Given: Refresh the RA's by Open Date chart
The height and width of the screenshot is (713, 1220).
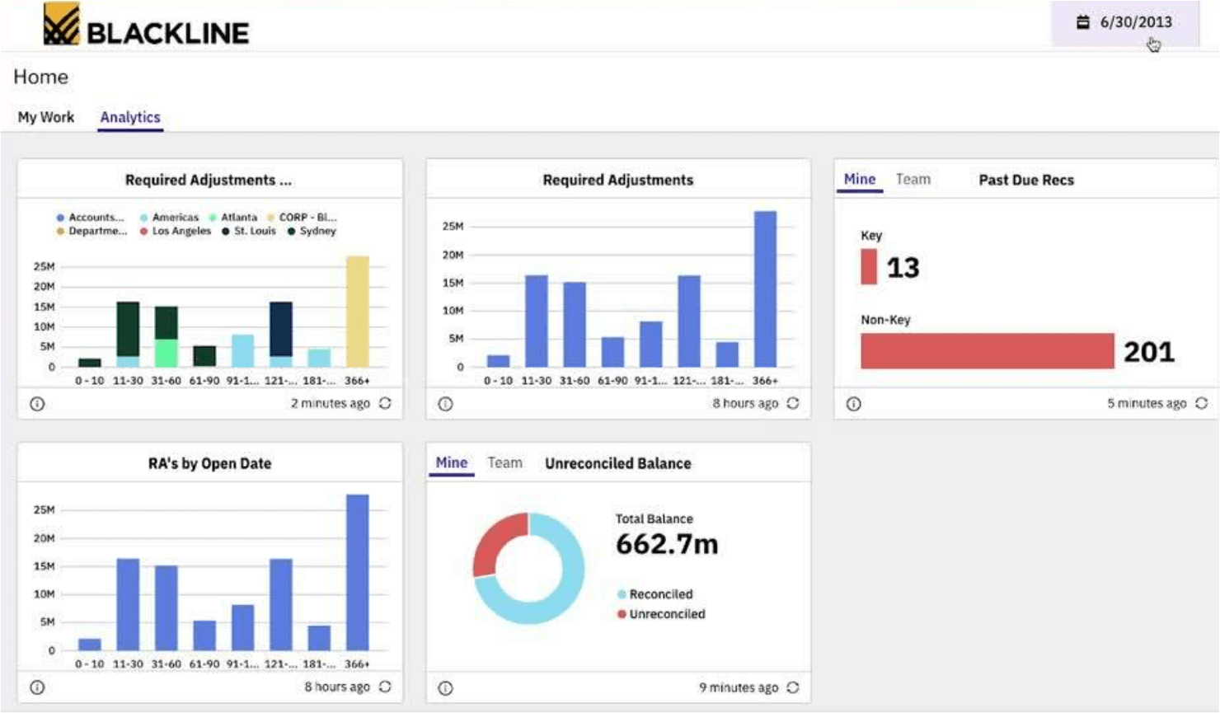Looking at the screenshot, I should tap(385, 687).
